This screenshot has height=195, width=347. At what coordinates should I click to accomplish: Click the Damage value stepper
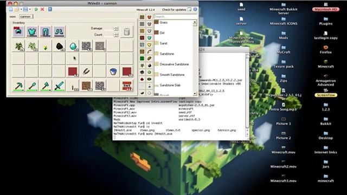[x=115, y=28]
